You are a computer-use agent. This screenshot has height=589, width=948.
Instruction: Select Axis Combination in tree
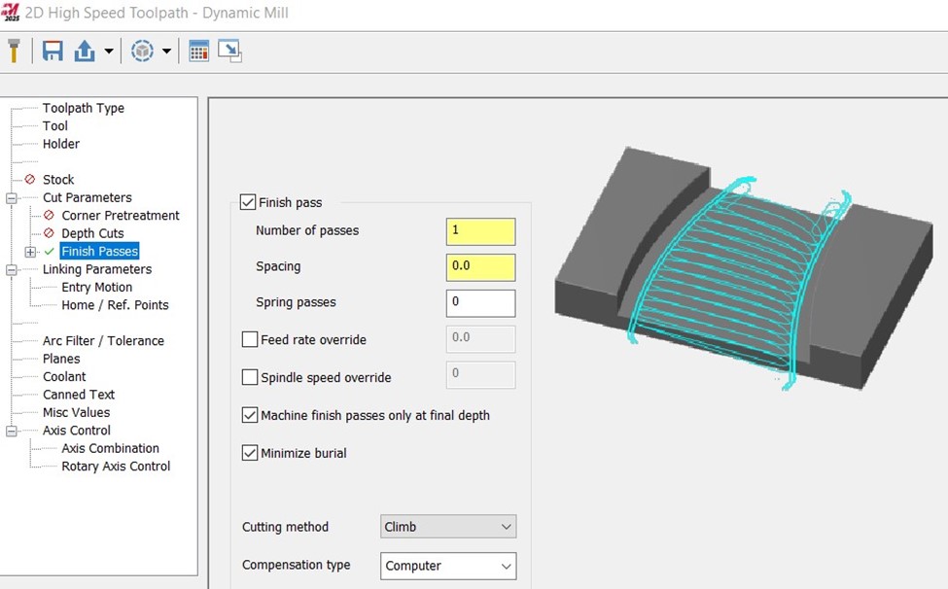click(x=110, y=448)
